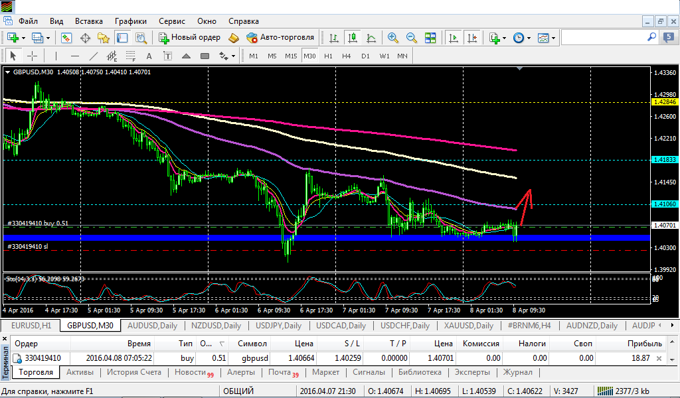Expand the chart templates dropdown arrow
680x398 pixels.
553,38
